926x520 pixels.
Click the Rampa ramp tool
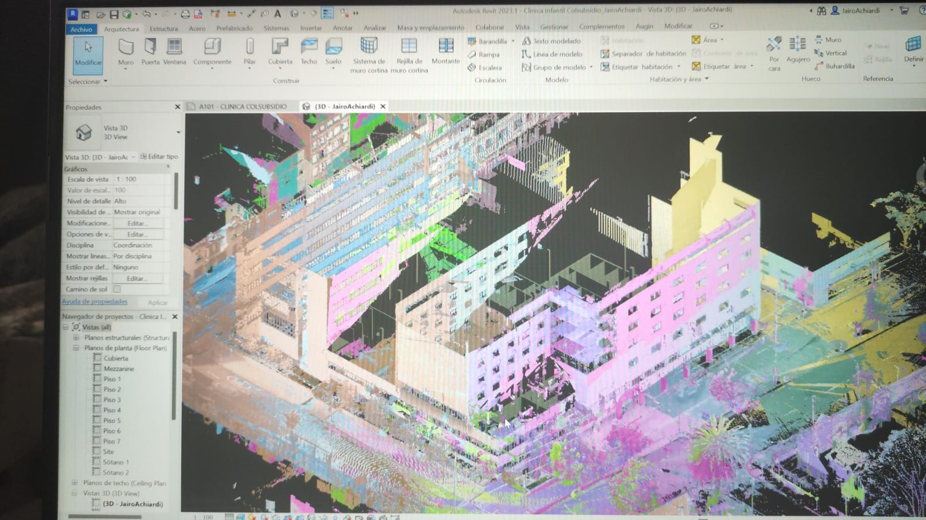(x=484, y=54)
